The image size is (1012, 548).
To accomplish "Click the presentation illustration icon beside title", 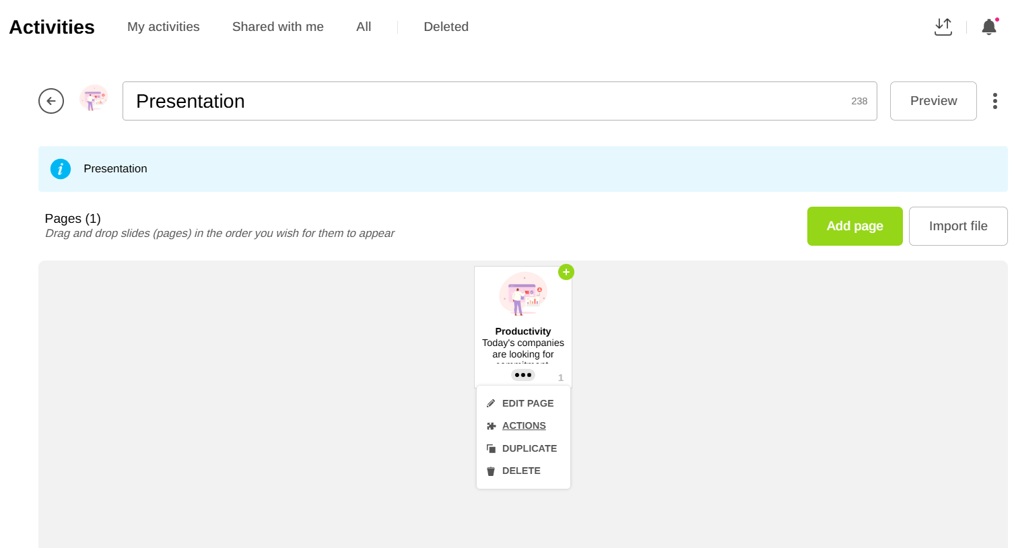I will pyautogui.click(x=94, y=98).
